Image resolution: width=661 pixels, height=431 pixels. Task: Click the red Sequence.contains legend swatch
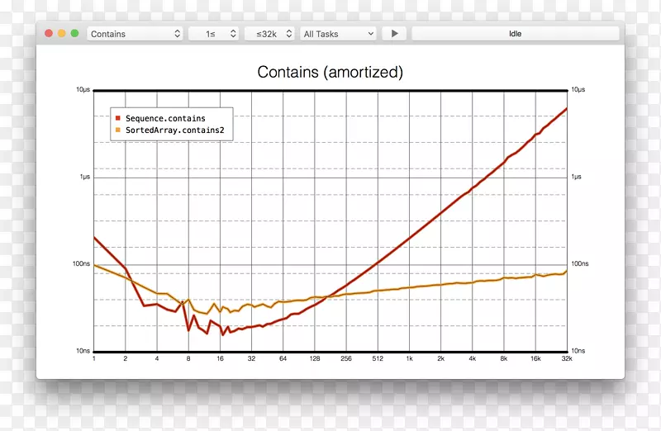click(118, 119)
